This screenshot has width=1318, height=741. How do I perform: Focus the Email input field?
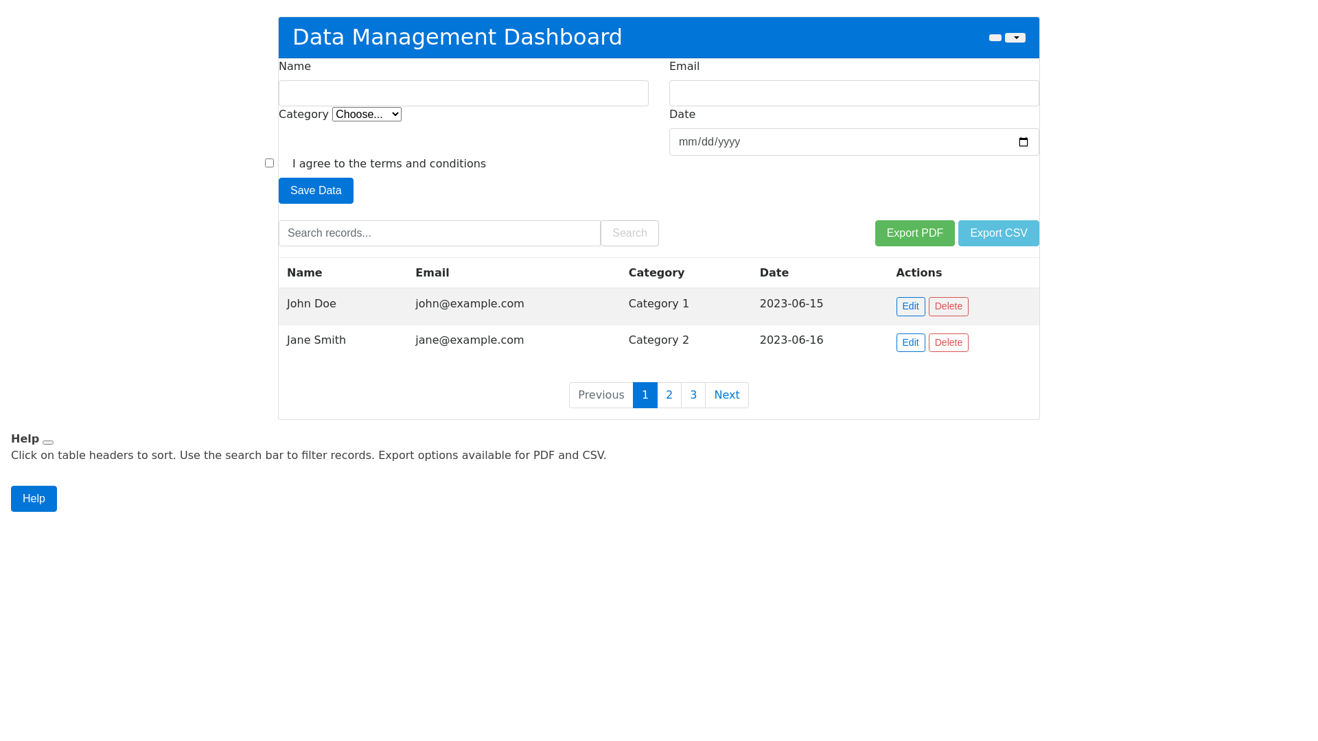(x=853, y=93)
